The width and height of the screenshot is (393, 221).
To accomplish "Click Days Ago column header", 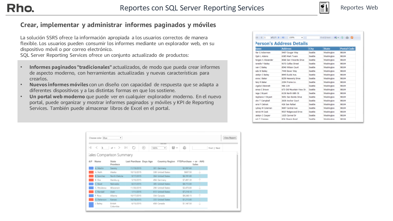I will tap(147, 161).
